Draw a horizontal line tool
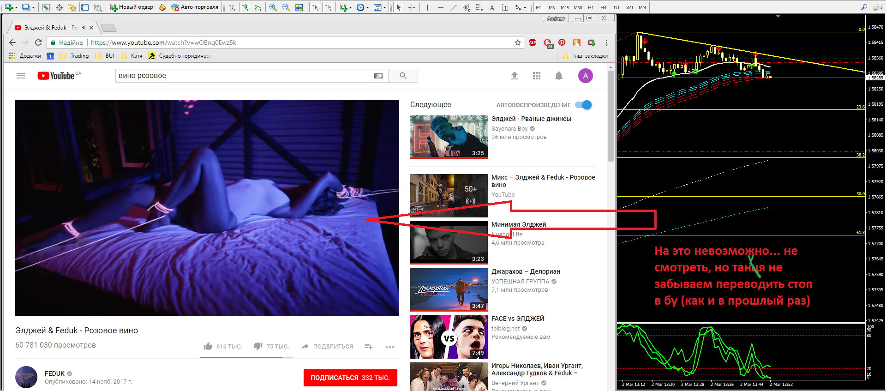This screenshot has height=391, width=886. 440,7
